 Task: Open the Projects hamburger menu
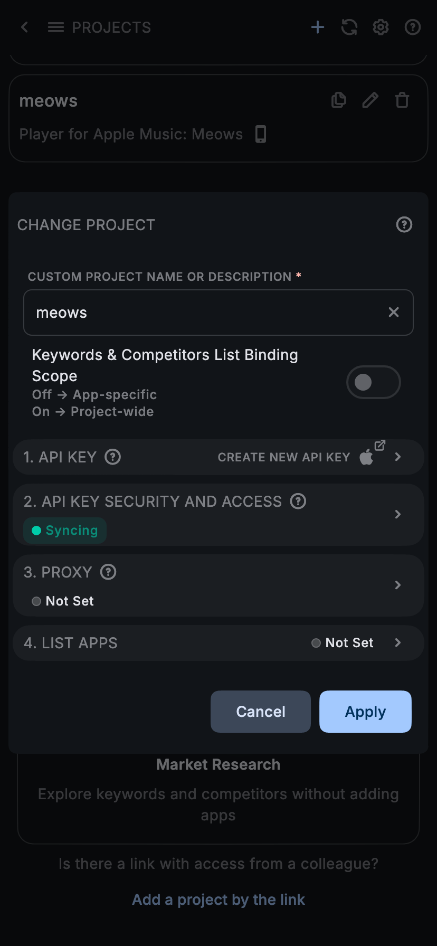coord(56,27)
